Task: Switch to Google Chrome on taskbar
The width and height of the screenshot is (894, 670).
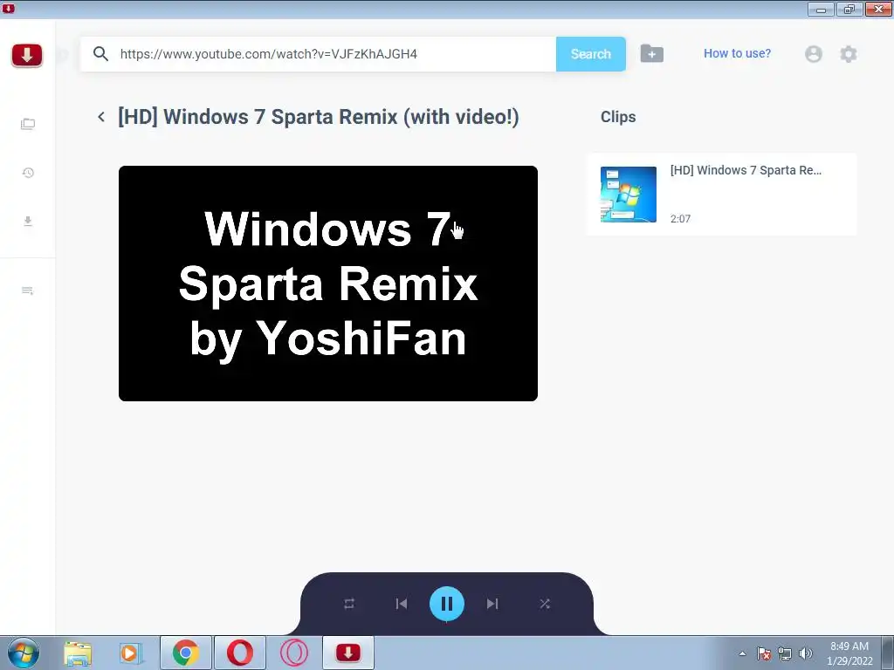Action: (186, 653)
